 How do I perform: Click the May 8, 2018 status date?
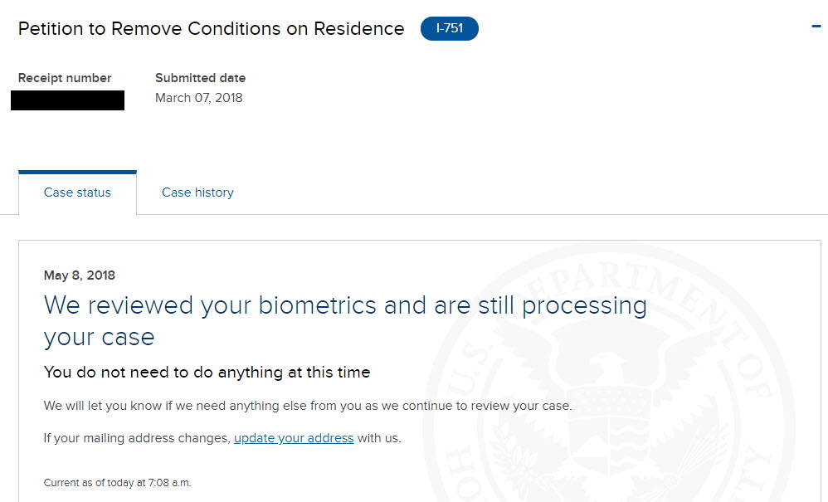(79, 275)
